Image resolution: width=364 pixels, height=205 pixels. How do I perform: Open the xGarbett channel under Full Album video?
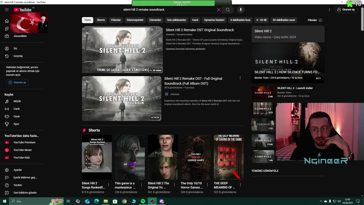pos(175,94)
